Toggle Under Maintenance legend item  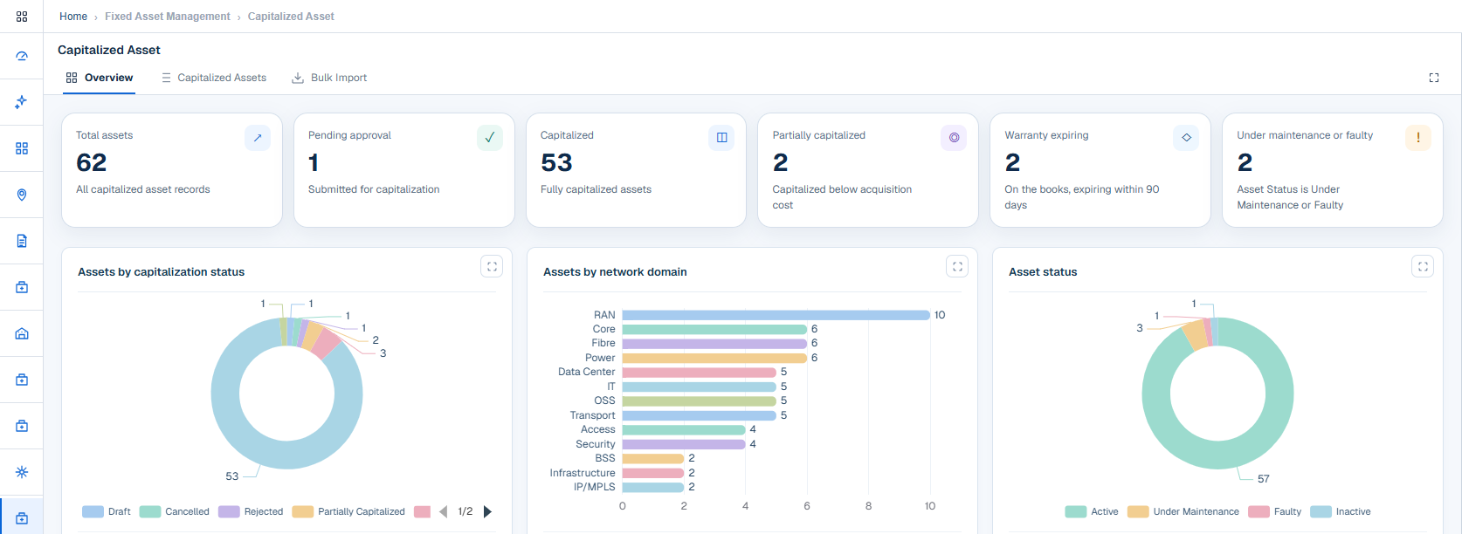pos(1183,512)
